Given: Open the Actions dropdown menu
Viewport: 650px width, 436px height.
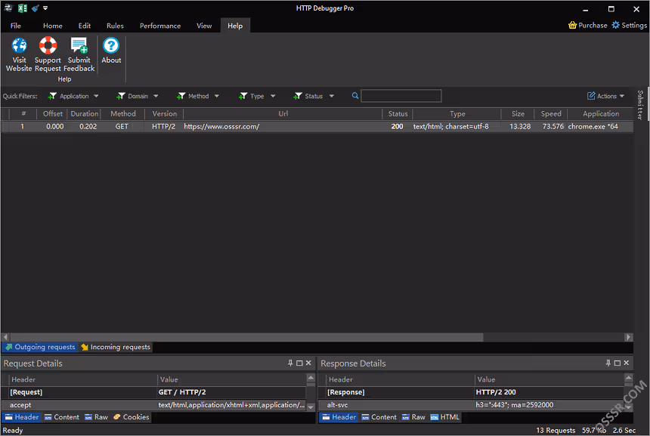Looking at the screenshot, I should coord(605,96).
